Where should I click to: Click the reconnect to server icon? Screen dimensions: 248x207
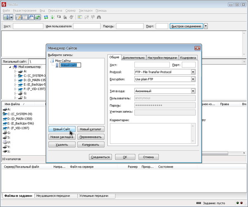(72, 17)
